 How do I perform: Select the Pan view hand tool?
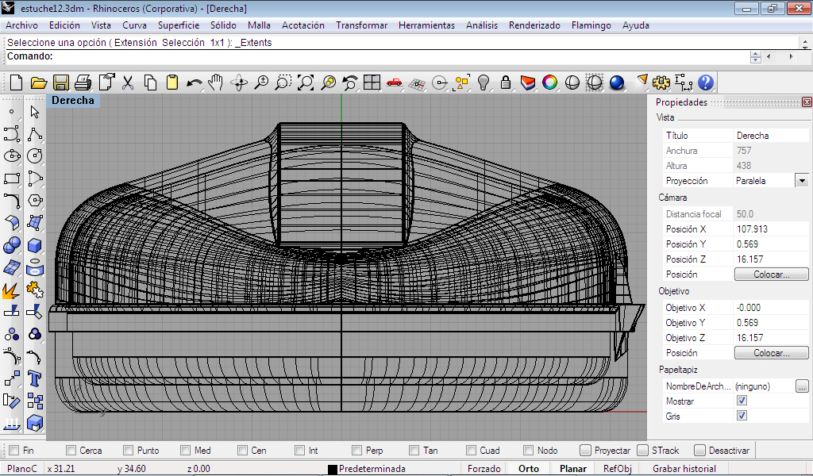[x=216, y=83]
